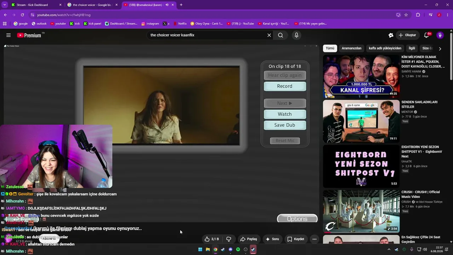Click the Save Dub button
Image resolution: width=453 pixels, height=255 pixels.
tap(285, 125)
